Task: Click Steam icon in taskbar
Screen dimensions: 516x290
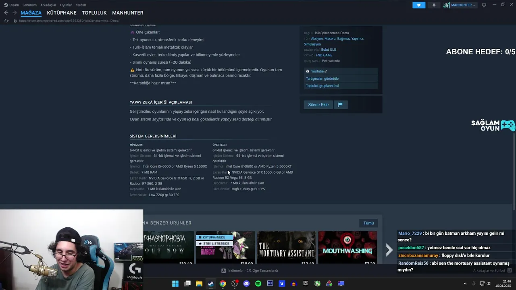Action: pyautogui.click(x=211, y=284)
